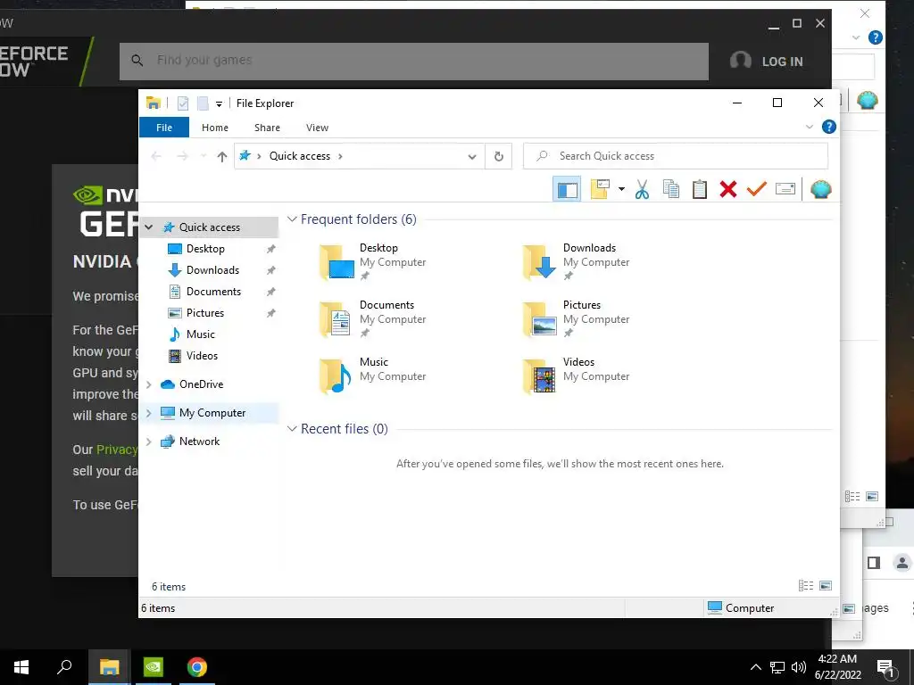Viewport: 914px width, 685px height.
Task: Select Desktop in the navigation pane
Action: pyautogui.click(x=205, y=249)
